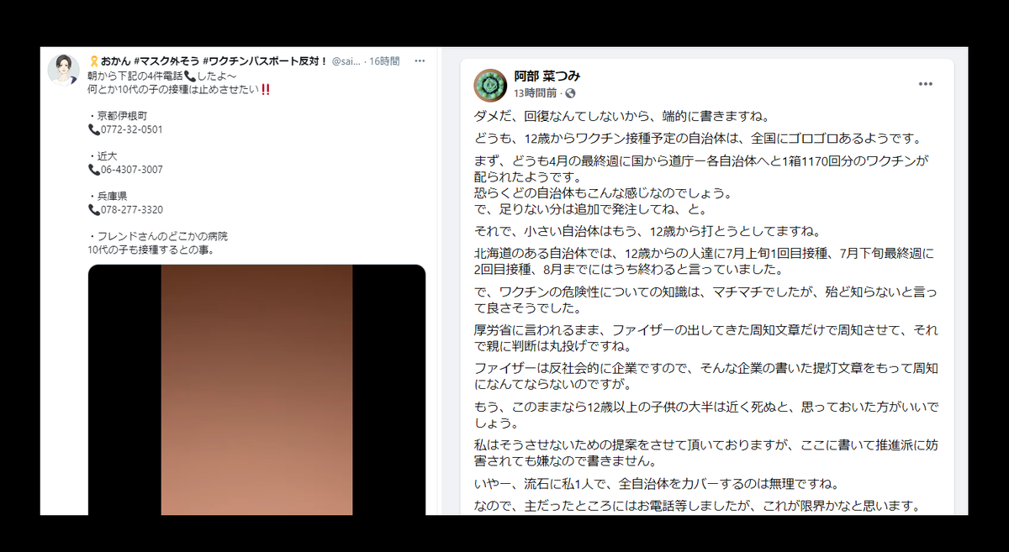Open the tweet's three-dot more menu
This screenshot has width=1009, height=552.
pyautogui.click(x=420, y=61)
